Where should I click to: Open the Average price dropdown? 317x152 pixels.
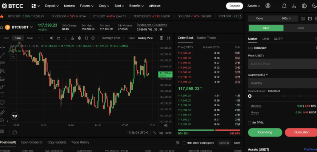tap(112, 38)
